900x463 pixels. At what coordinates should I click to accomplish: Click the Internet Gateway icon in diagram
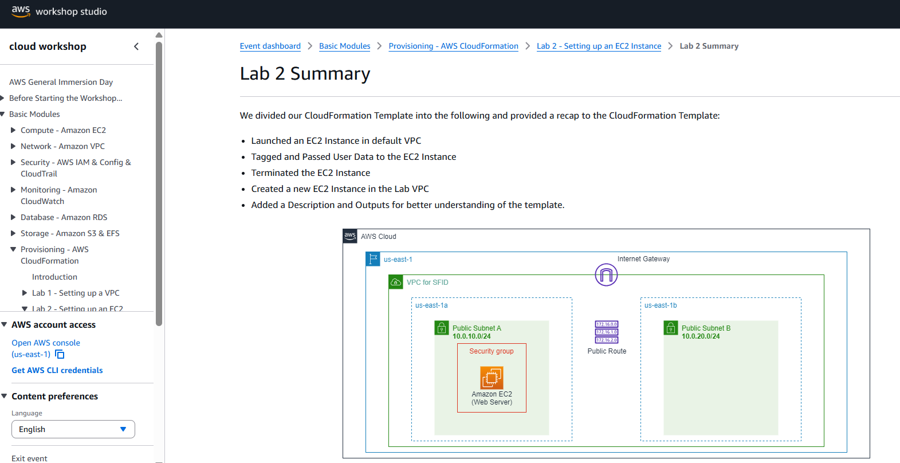606,275
